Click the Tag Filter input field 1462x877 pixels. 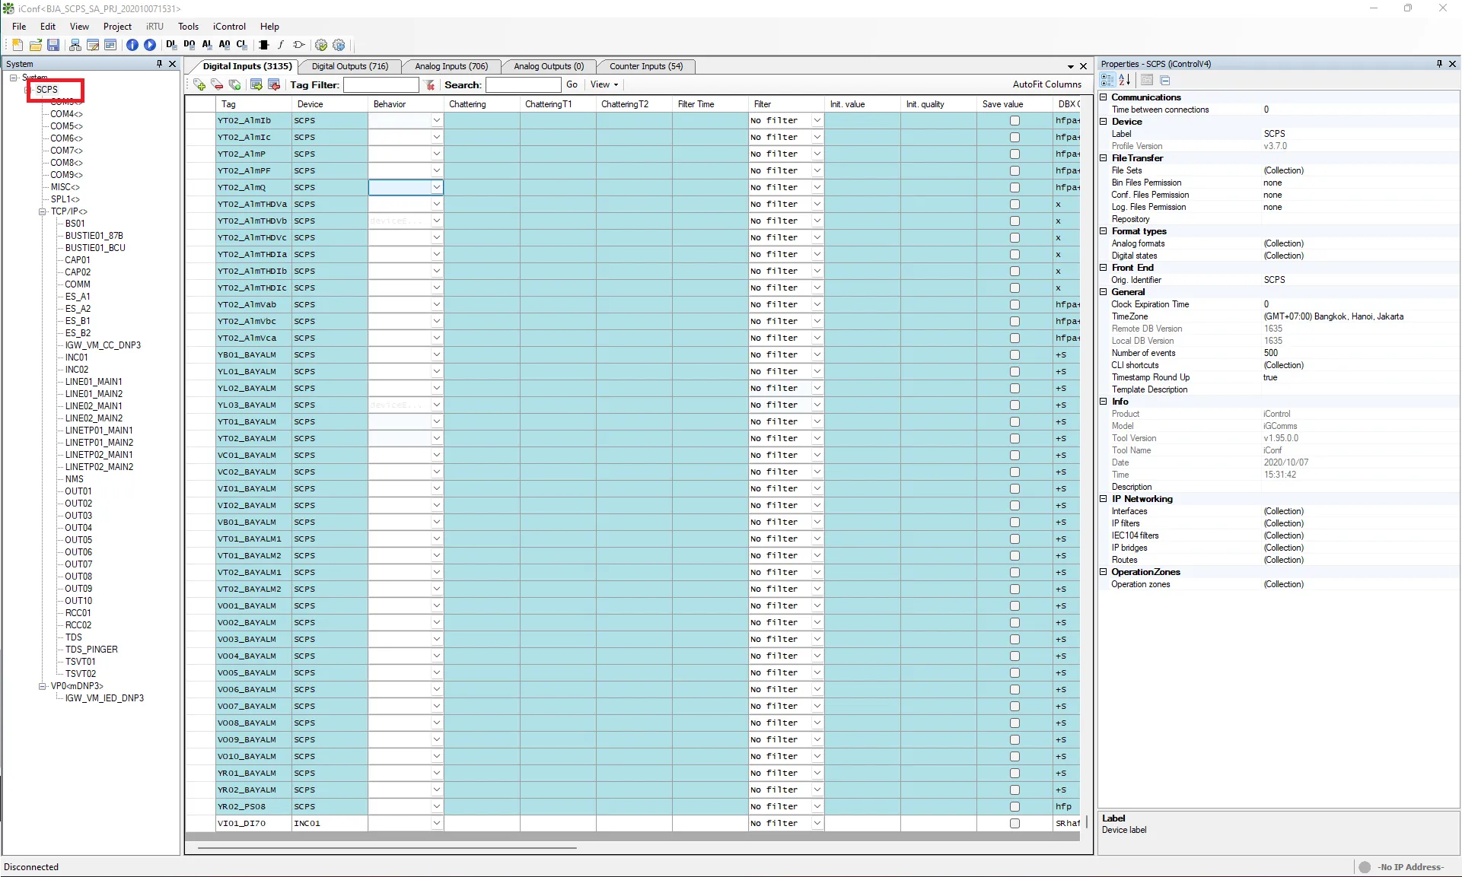coord(381,84)
